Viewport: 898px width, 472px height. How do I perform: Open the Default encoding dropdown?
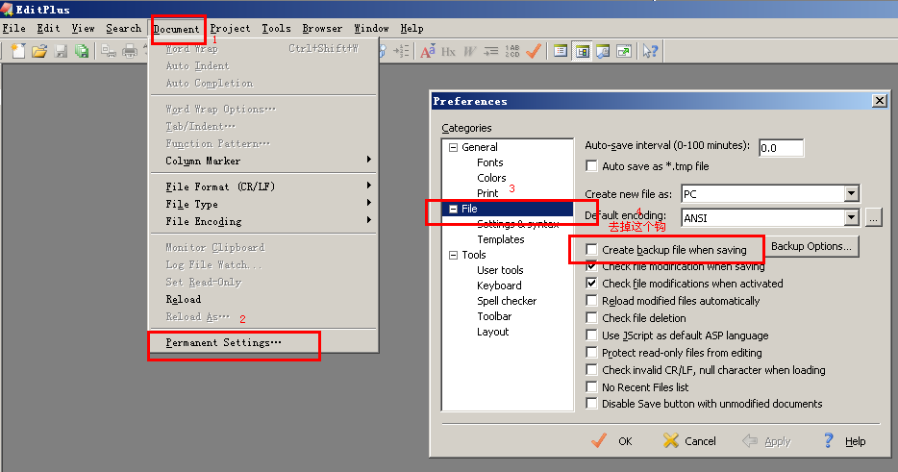(x=851, y=218)
